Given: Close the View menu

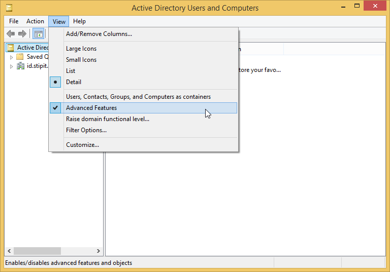Looking at the screenshot, I should click(x=59, y=22).
